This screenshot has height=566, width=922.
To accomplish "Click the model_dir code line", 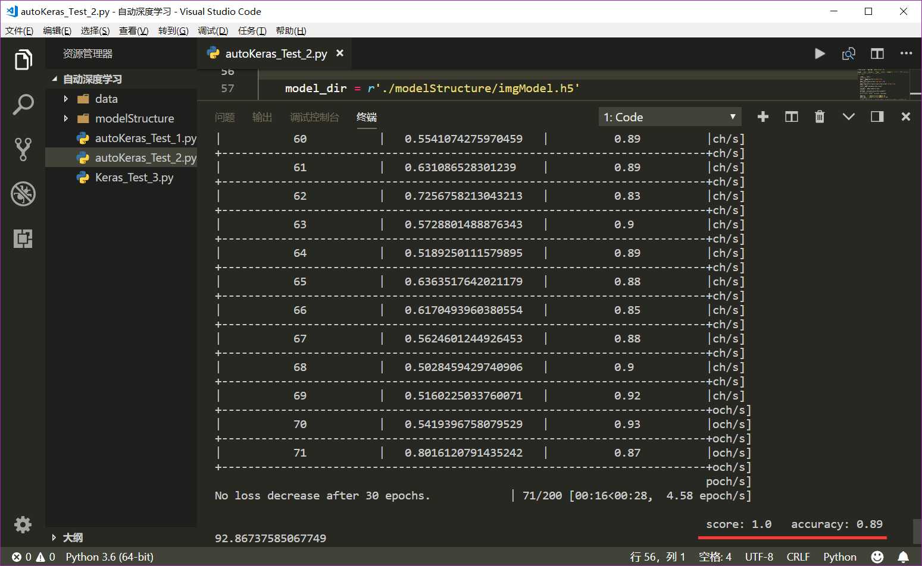I will coord(432,88).
